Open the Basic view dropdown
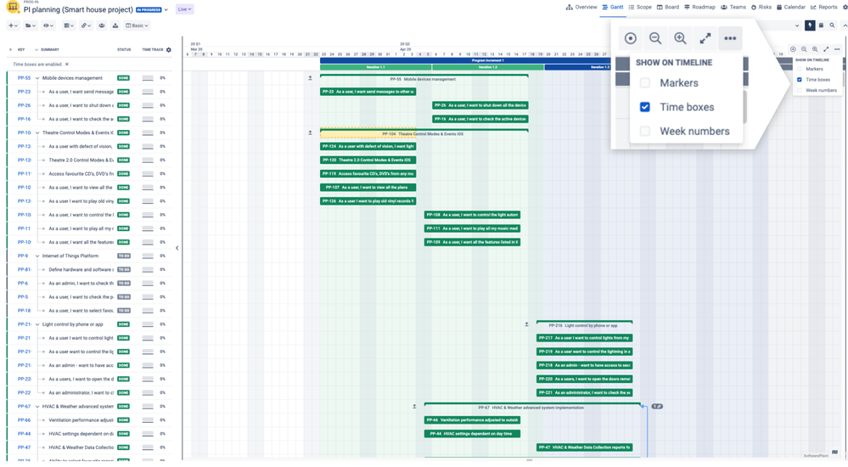 [x=137, y=25]
